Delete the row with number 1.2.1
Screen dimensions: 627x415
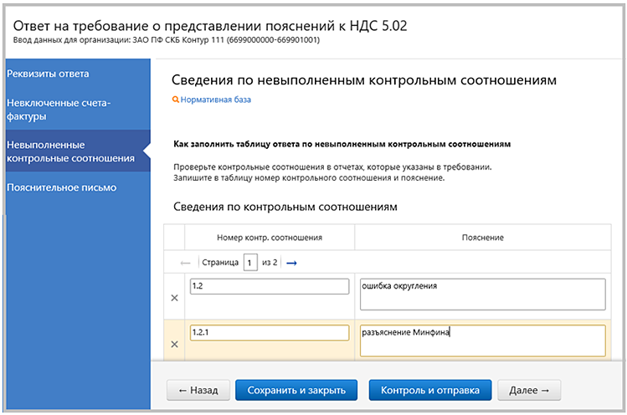174,344
